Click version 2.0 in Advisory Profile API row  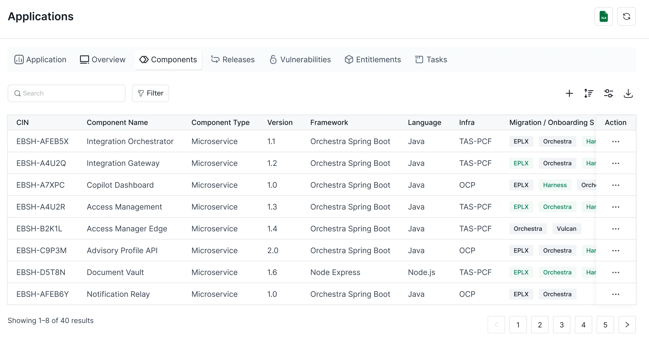[x=272, y=250]
